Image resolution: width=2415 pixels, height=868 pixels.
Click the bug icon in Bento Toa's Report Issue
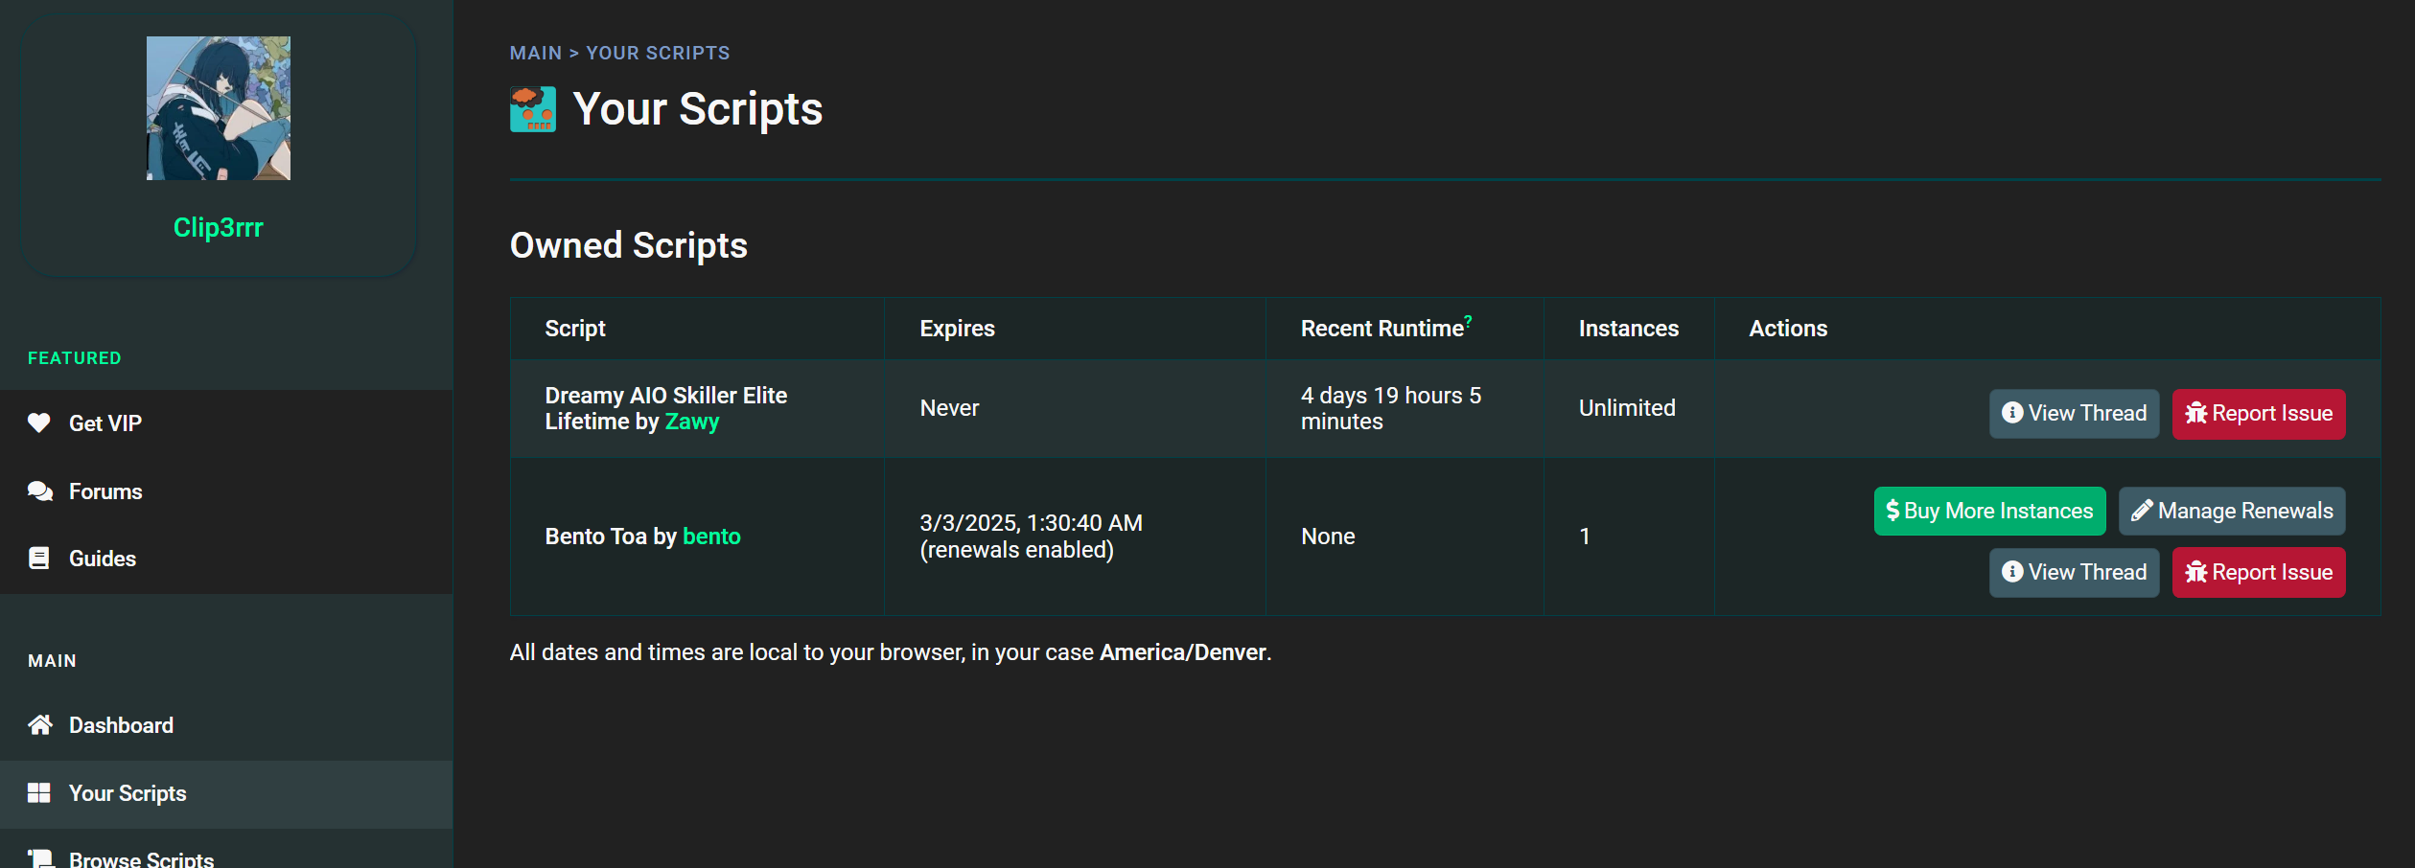[x=2196, y=572]
